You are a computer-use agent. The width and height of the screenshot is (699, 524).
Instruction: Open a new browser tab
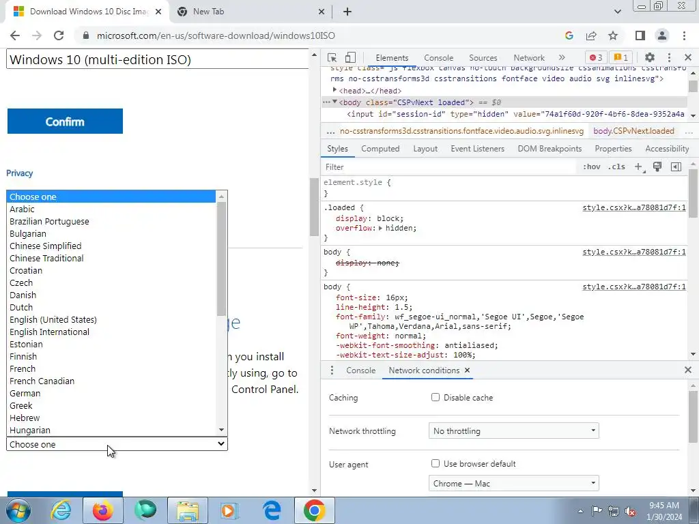click(347, 12)
